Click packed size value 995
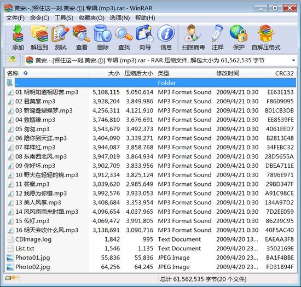The height and width of the screenshot is (287, 301). tap(148, 239)
